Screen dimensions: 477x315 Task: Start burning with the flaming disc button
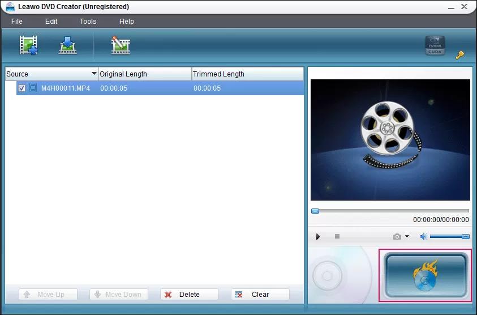(x=426, y=275)
